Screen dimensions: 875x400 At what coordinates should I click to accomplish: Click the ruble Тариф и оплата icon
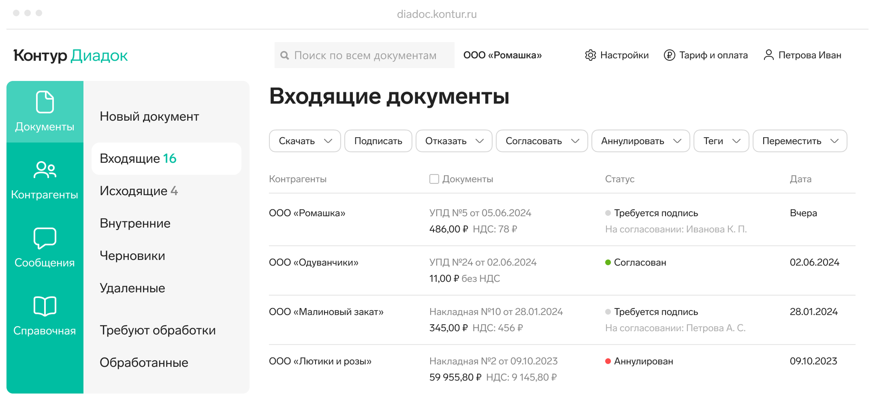[x=670, y=55]
